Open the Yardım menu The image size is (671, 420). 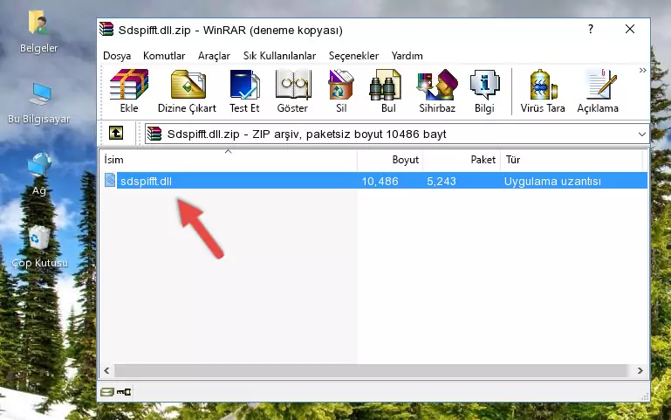click(407, 56)
